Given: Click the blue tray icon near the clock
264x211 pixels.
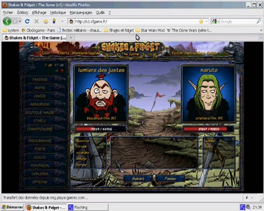Looking at the screenshot, I should coord(242,207).
